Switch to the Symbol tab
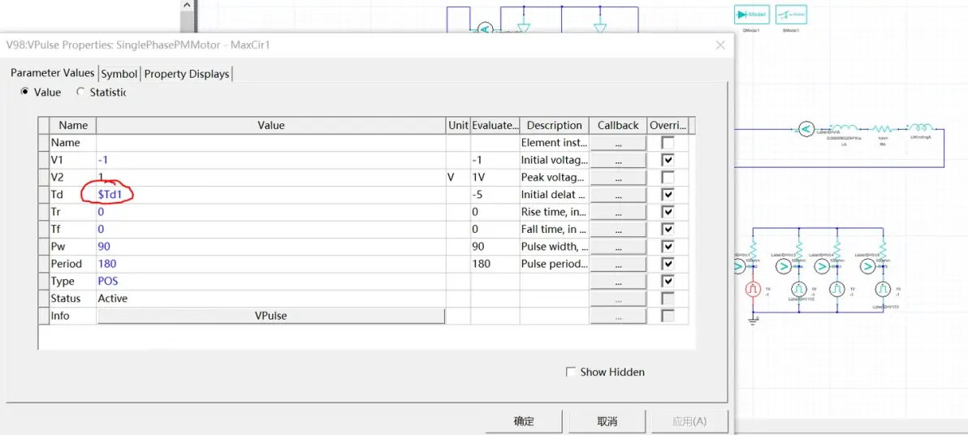 click(119, 73)
